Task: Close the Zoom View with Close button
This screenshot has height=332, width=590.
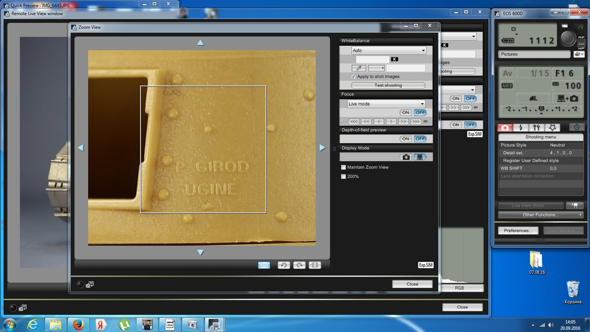Action: [x=413, y=284]
